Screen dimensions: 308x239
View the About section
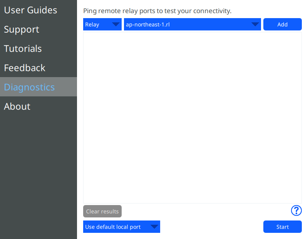pos(17,106)
